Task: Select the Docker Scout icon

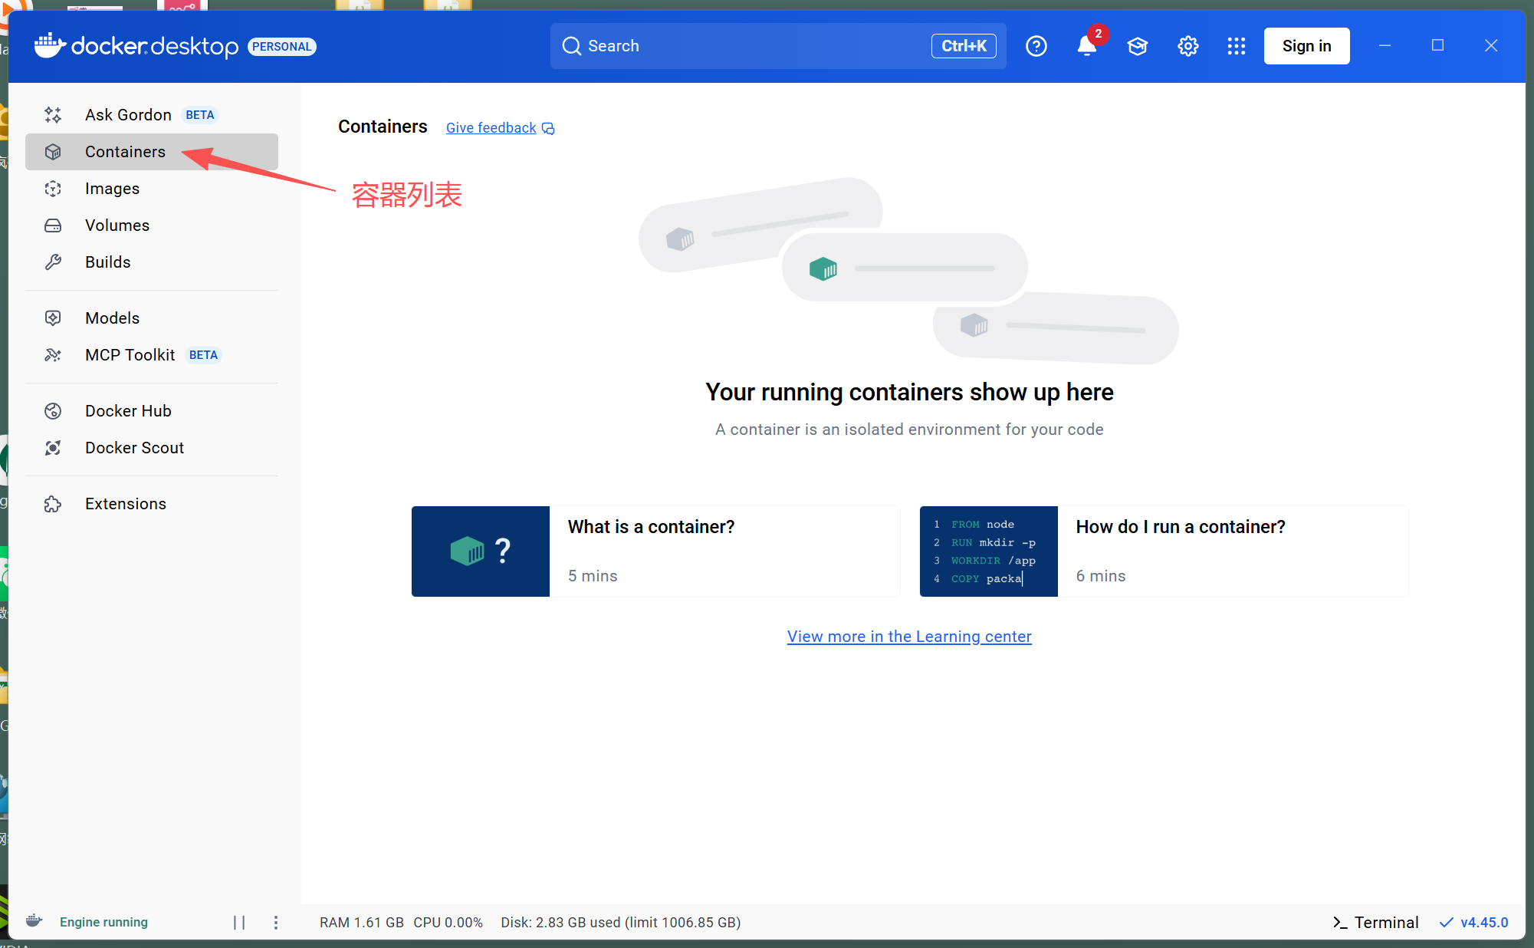Action: [x=52, y=448]
